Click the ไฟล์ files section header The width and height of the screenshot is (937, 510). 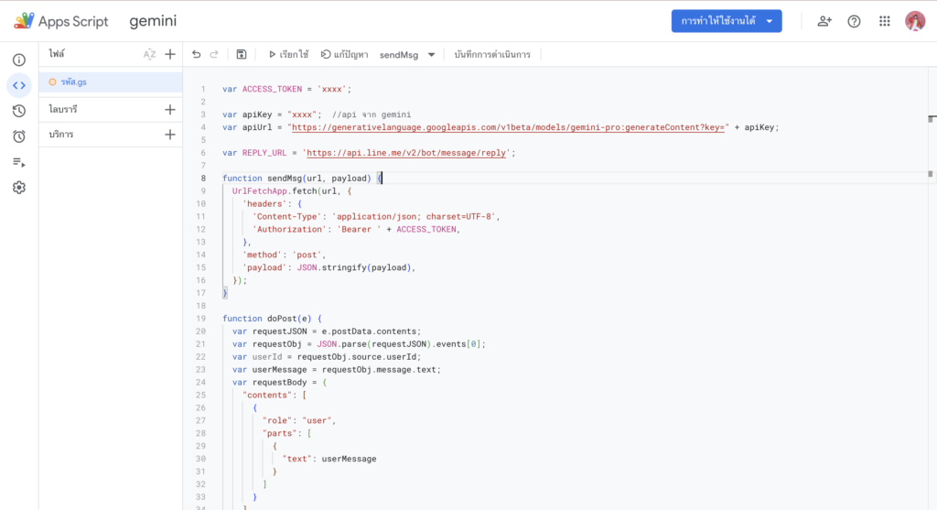57,54
